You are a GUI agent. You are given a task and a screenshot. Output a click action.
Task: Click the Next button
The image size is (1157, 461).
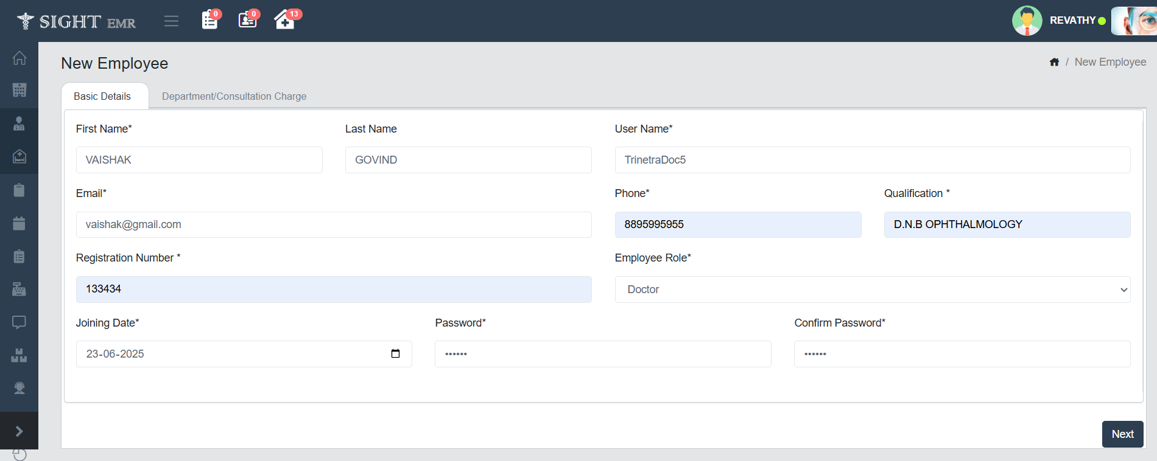(x=1122, y=434)
